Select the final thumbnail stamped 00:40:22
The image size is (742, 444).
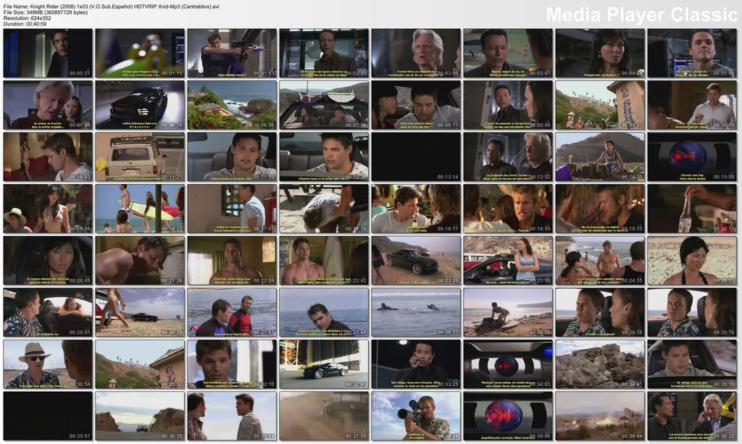pos(692,416)
